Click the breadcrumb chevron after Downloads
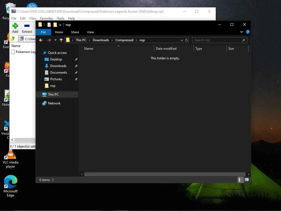 tap(112, 40)
